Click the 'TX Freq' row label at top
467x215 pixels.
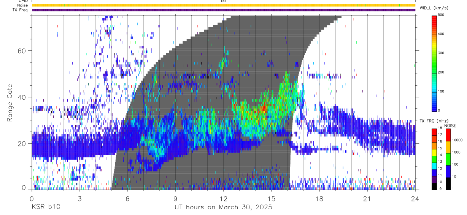point(21,10)
